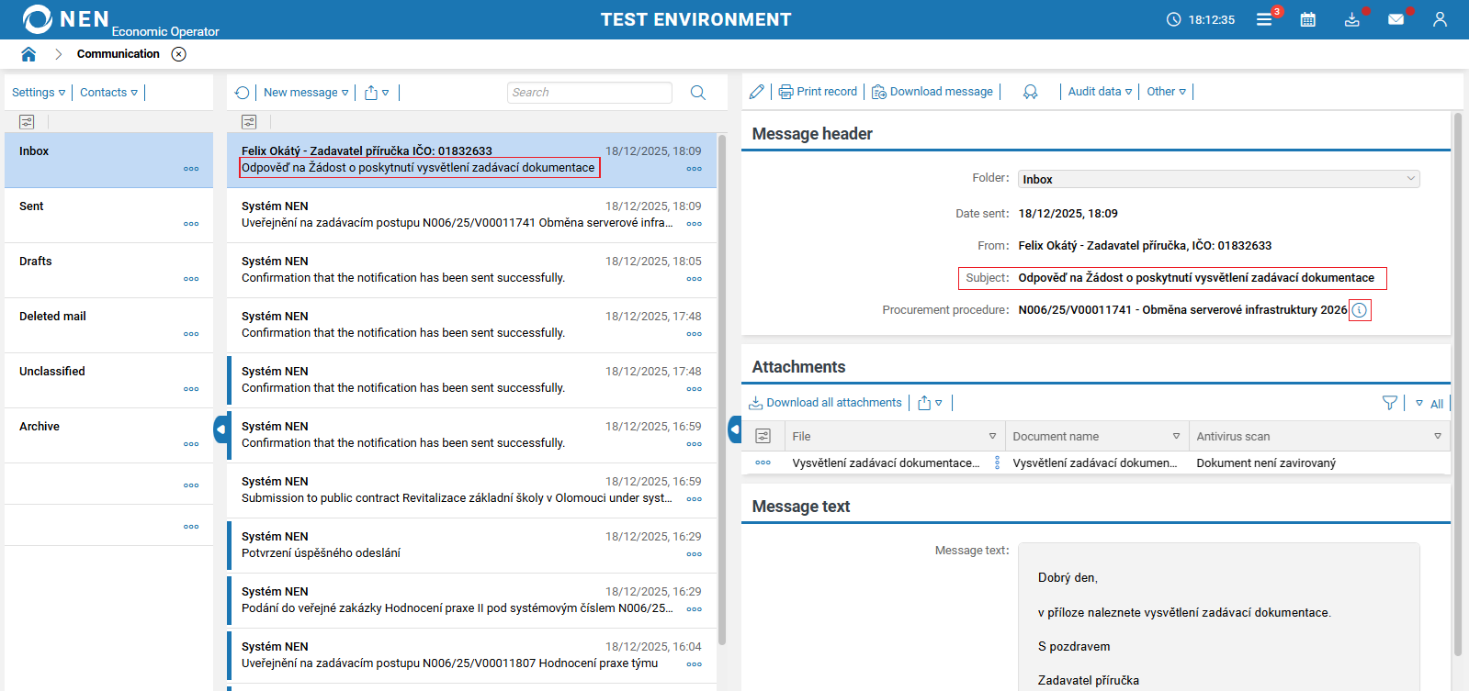Click Print record button
The height and width of the screenshot is (691, 1469).
[x=818, y=92]
